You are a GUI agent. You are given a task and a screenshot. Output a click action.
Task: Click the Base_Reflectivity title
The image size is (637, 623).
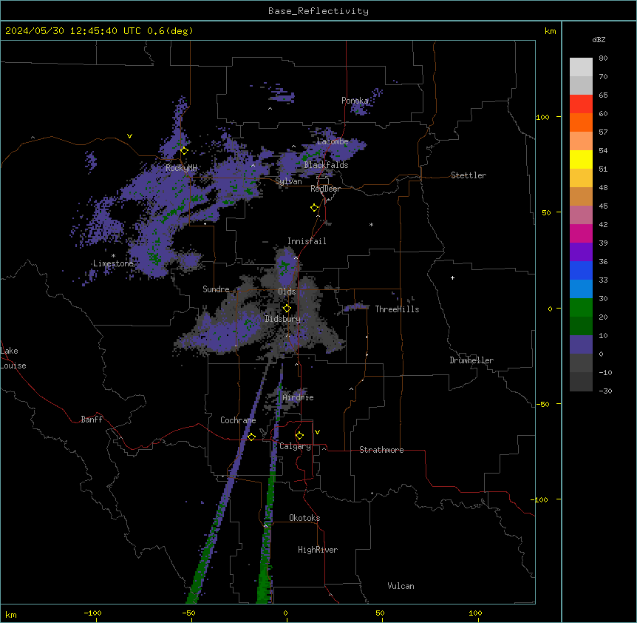[x=318, y=11]
